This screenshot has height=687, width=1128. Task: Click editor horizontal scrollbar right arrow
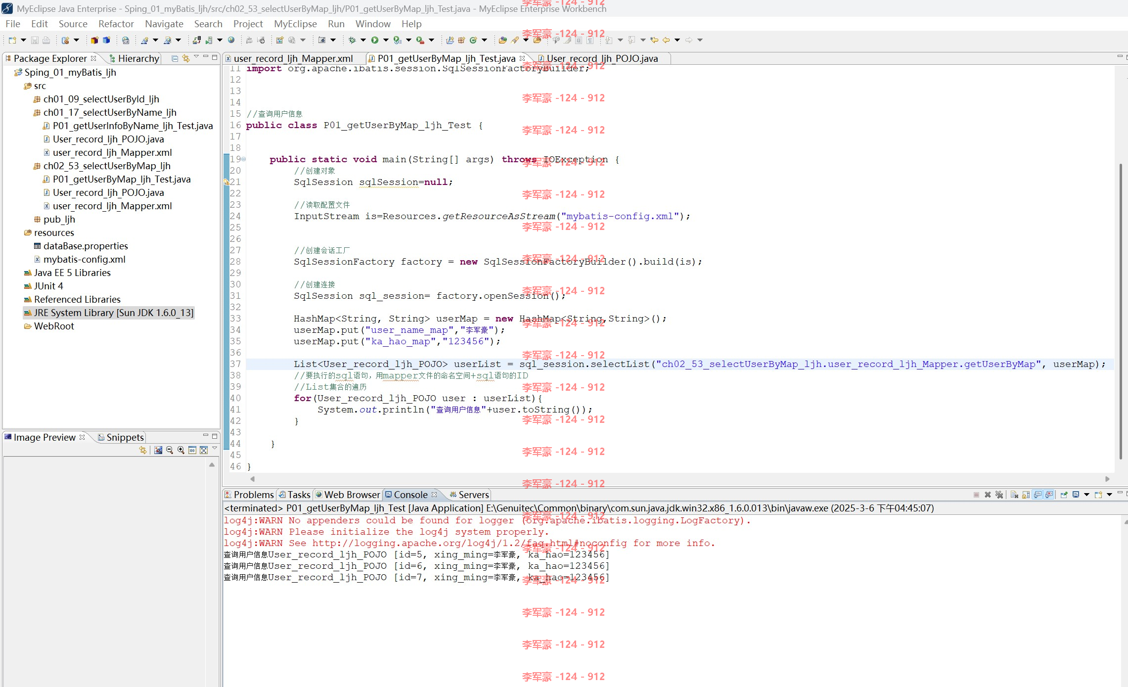point(1107,479)
